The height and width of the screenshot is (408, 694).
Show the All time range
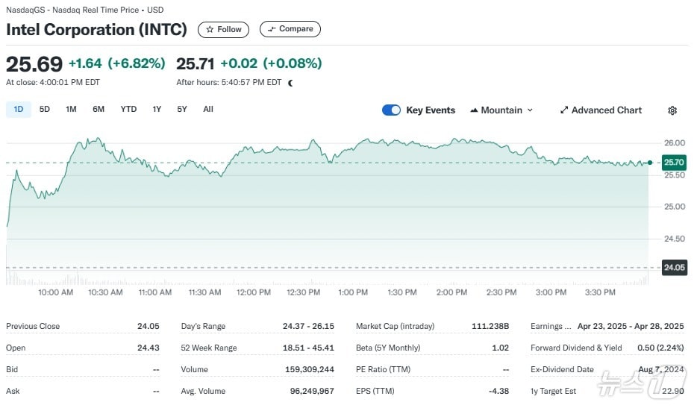pos(208,110)
